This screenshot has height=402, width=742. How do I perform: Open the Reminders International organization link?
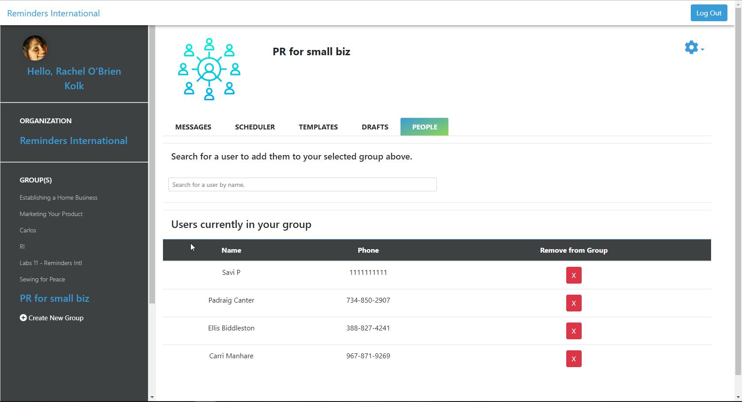tap(73, 140)
